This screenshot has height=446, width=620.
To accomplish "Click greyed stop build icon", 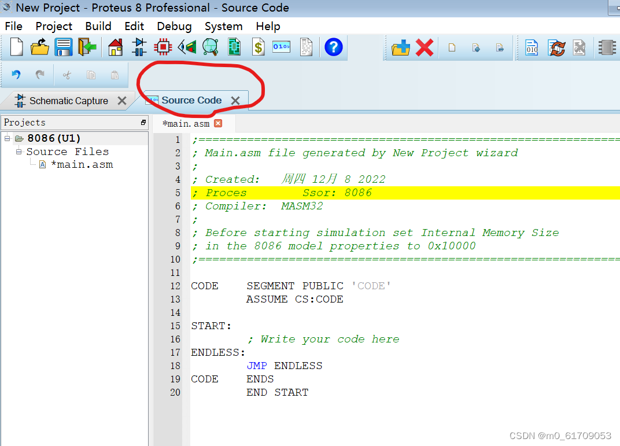I will (580, 47).
